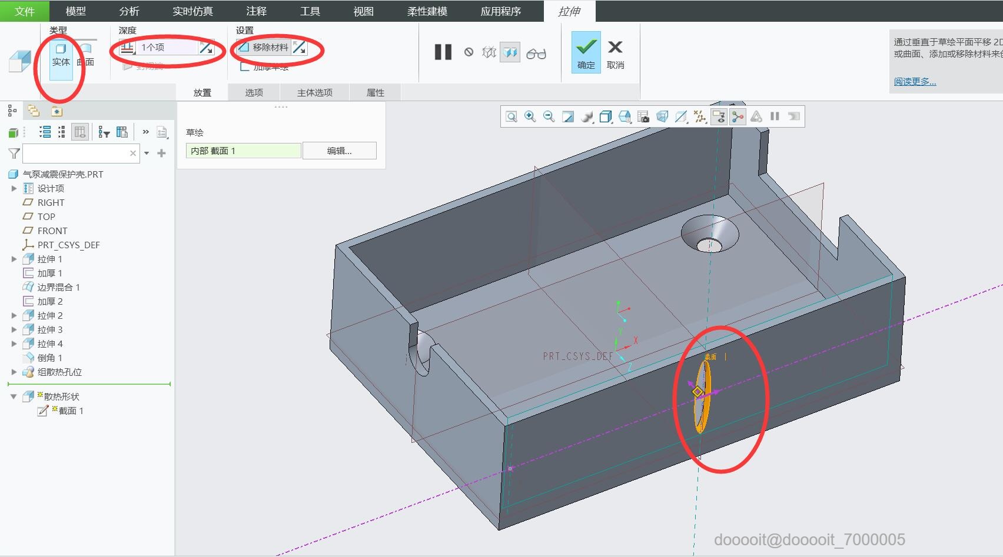The height and width of the screenshot is (557, 1003).
Task: Collapse the 散热形状 feature node
Action: (x=14, y=396)
